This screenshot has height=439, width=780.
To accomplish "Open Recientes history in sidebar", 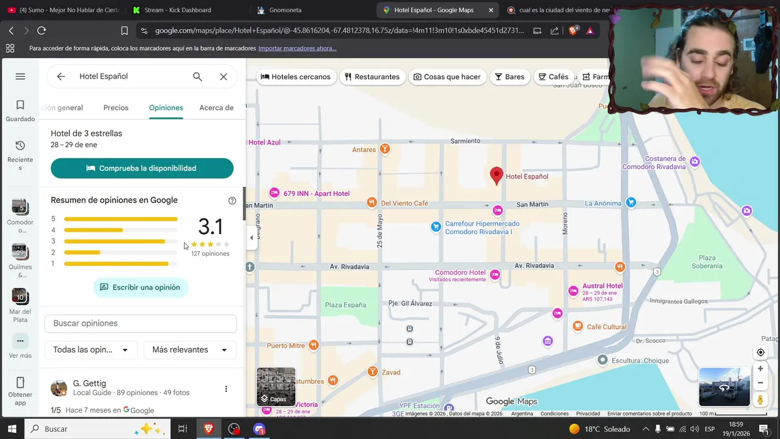I will coord(20,155).
